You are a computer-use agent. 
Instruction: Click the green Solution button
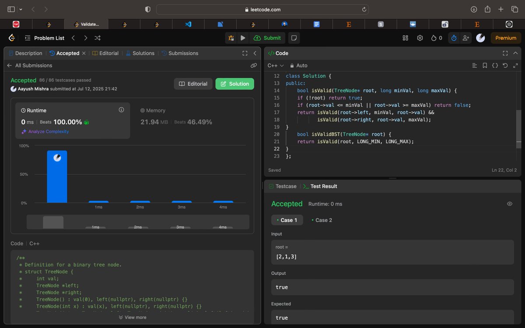235,84
